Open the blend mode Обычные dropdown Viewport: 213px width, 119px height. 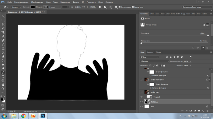[x=154, y=61]
